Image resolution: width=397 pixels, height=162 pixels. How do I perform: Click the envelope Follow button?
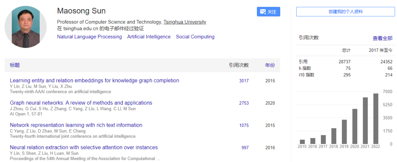click(x=268, y=12)
